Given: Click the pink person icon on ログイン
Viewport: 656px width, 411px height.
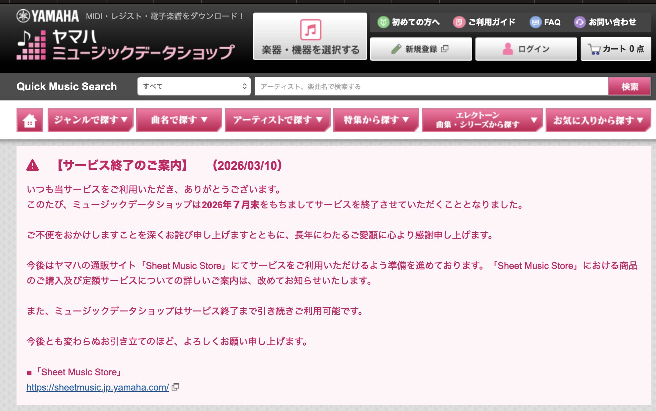Looking at the screenshot, I should (508, 49).
